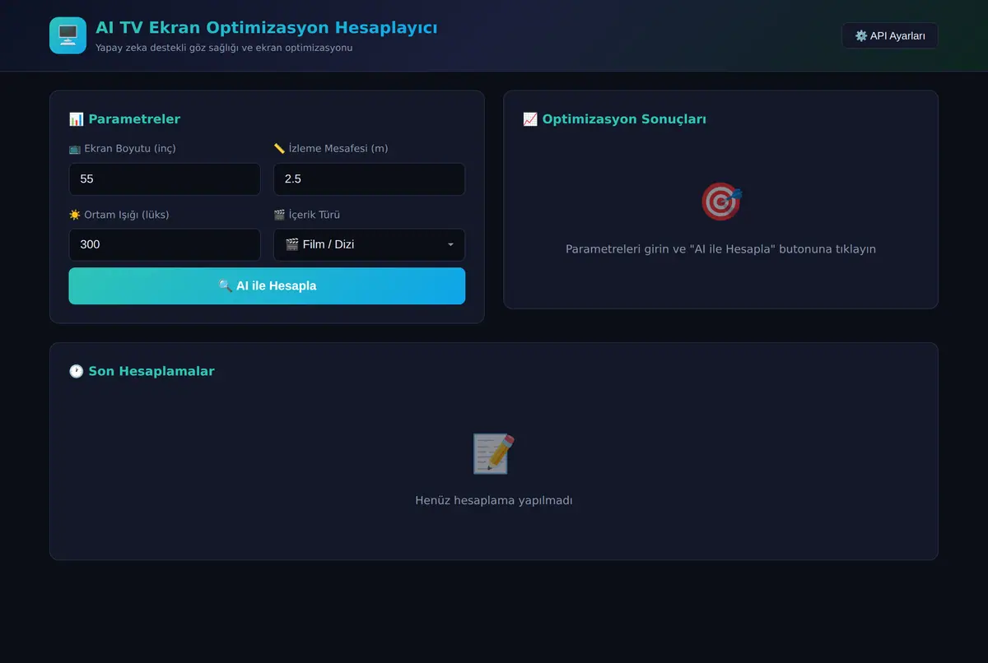Click the İzleme Mesafesi (m) label
This screenshot has height=663, width=988.
pos(331,148)
